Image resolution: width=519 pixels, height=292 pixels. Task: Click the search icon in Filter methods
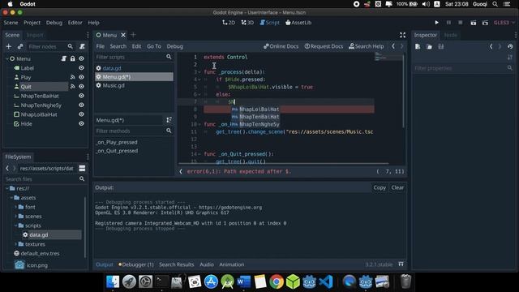pos(169,131)
